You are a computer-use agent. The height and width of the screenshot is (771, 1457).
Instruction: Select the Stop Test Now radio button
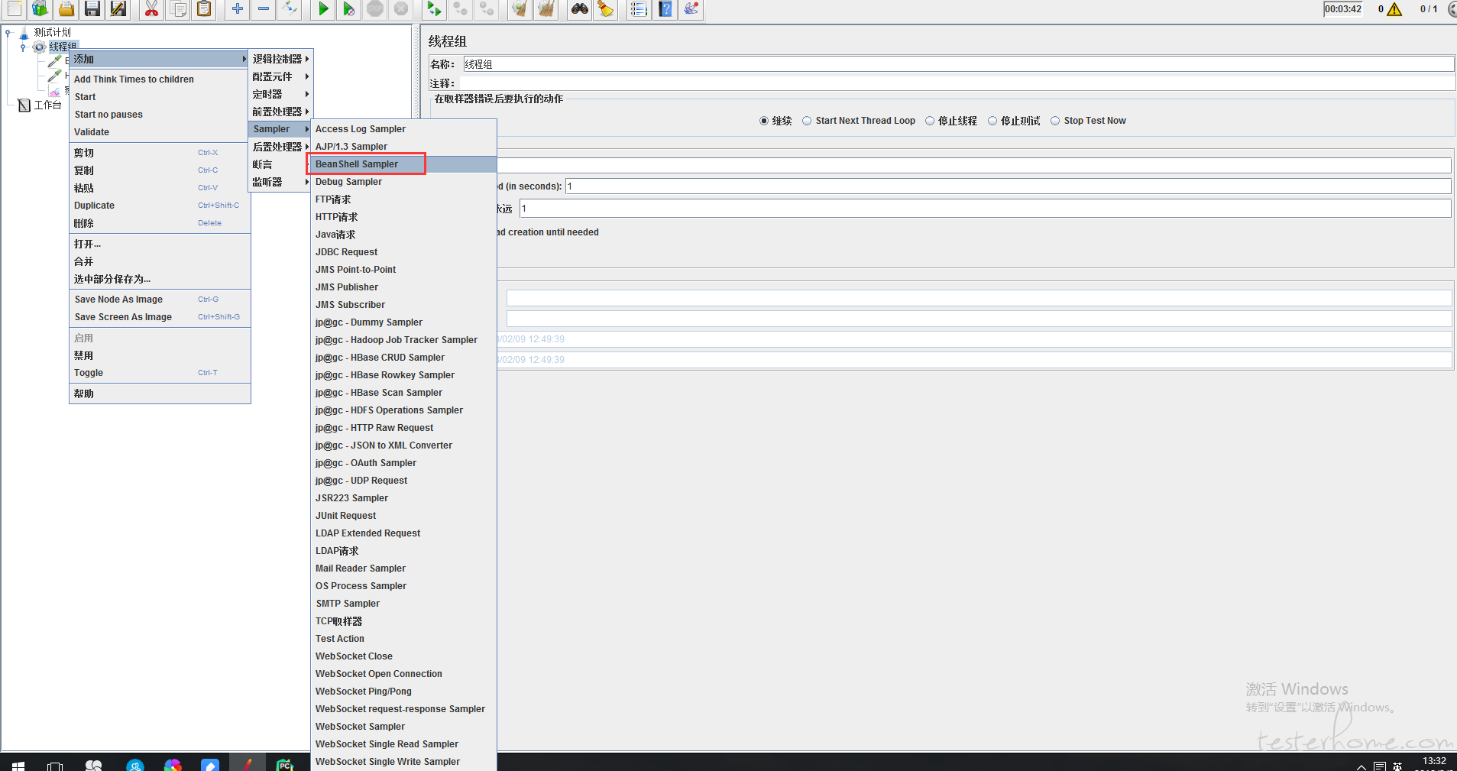1055,121
